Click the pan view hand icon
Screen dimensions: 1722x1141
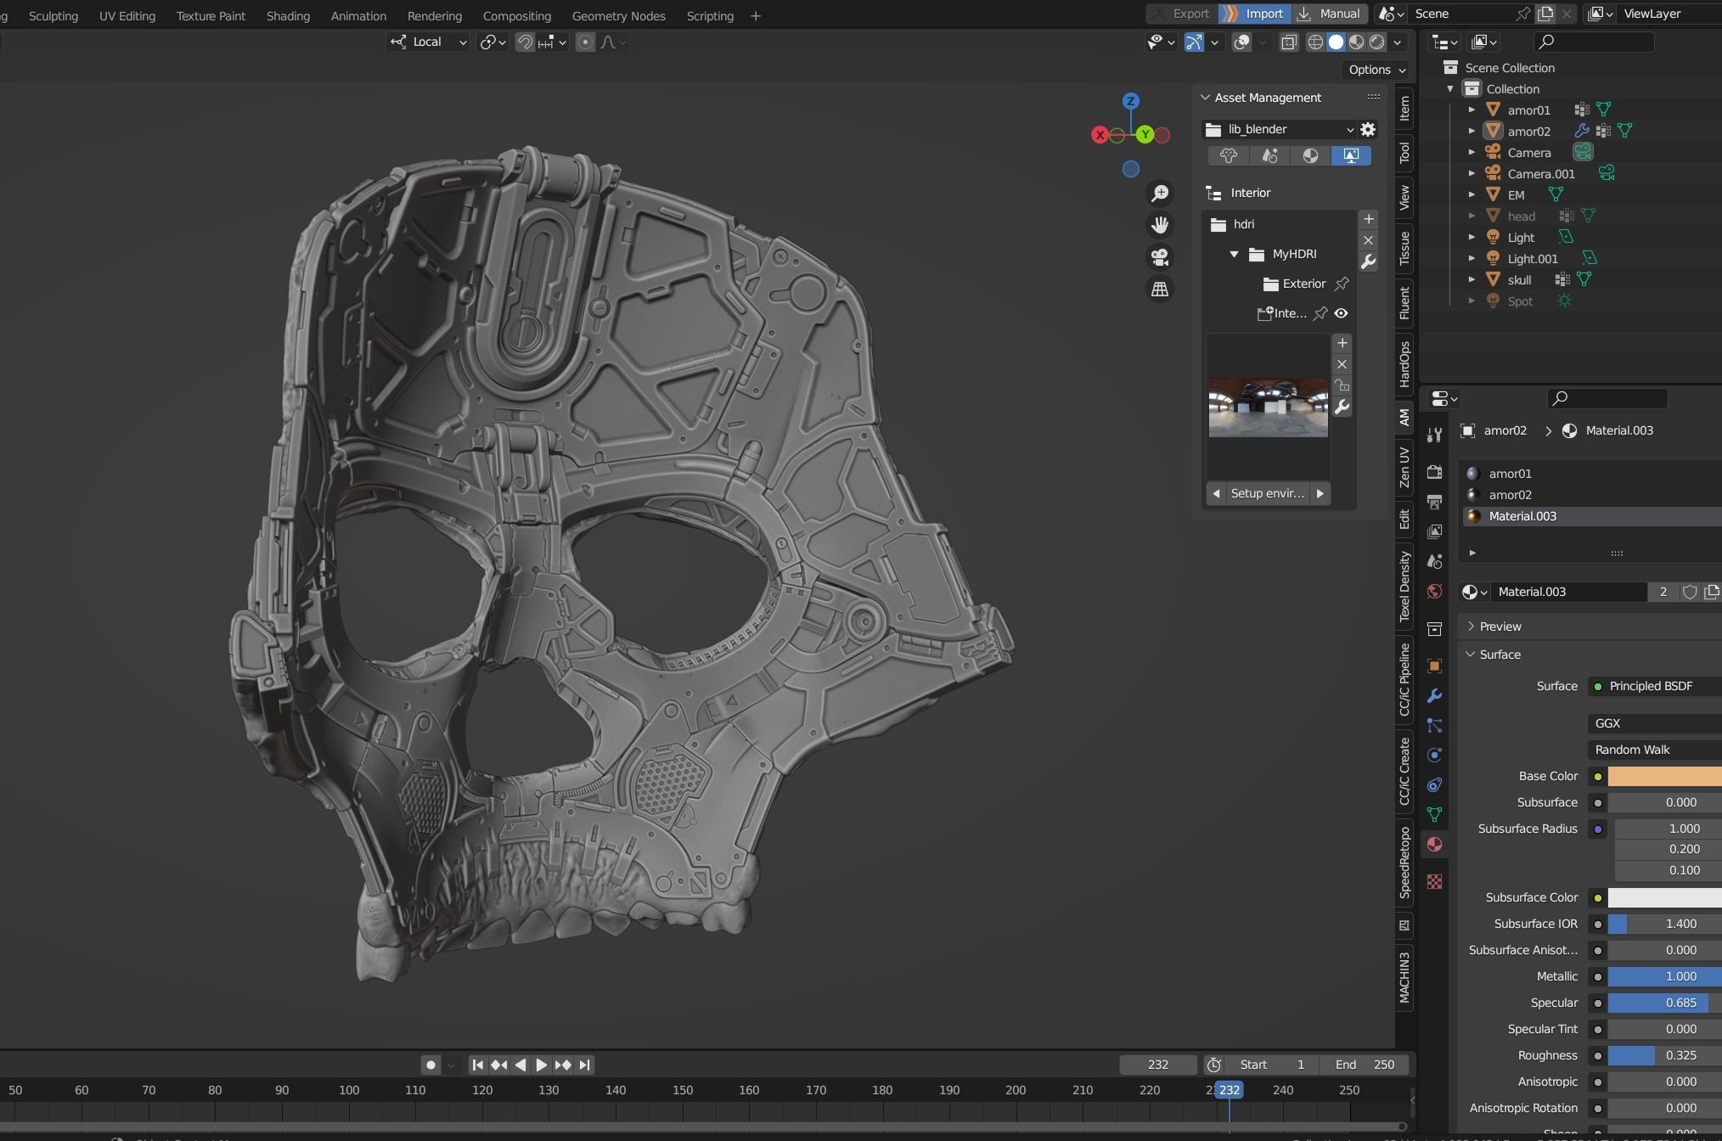coord(1160,225)
